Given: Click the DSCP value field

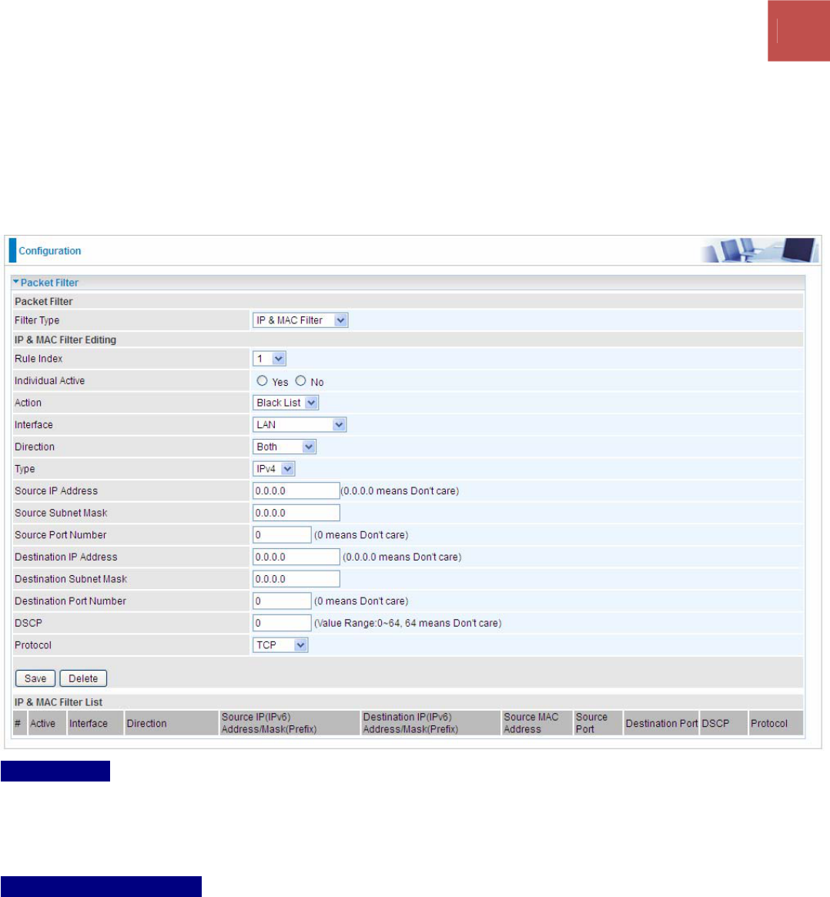Looking at the screenshot, I should pos(282,623).
